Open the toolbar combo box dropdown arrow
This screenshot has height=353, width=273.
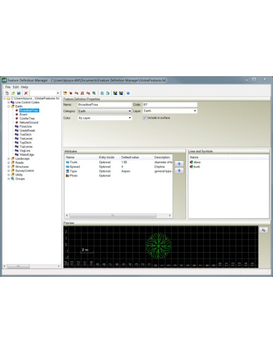tap(58, 93)
